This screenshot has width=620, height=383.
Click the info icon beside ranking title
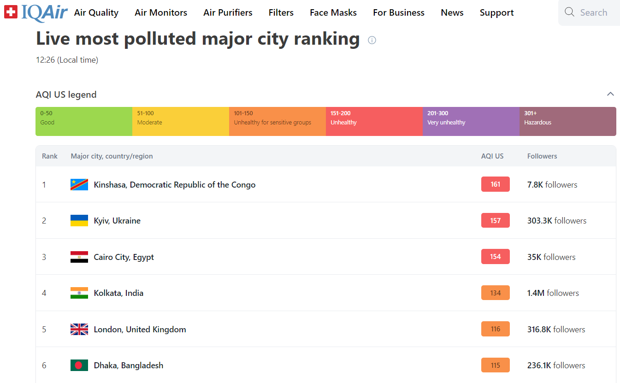tap(372, 40)
